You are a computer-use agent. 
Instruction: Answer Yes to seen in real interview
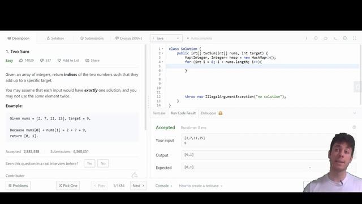coord(89,164)
